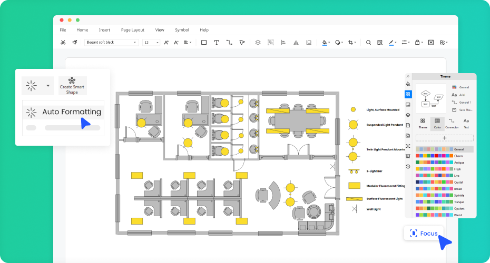The height and width of the screenshot is (263, 490).
Task: Click the format painter brush icon
Action: coord(75,43)
